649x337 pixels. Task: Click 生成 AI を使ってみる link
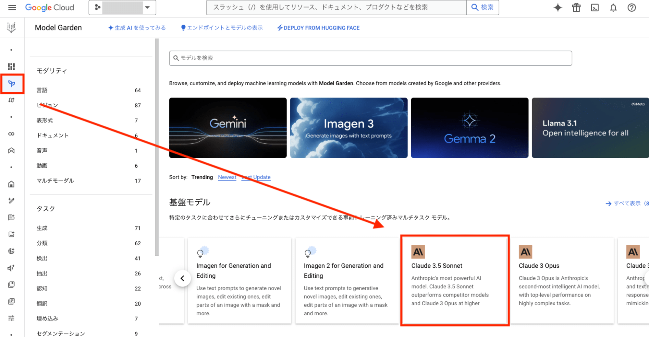tap(137, 28)
